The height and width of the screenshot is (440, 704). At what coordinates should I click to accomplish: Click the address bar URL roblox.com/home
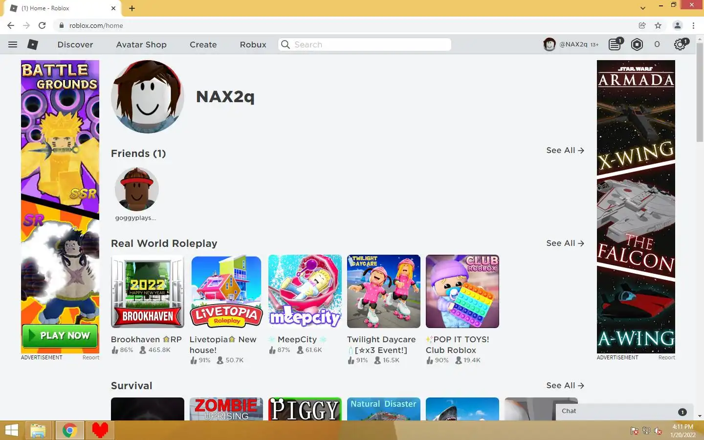[96, 25]
